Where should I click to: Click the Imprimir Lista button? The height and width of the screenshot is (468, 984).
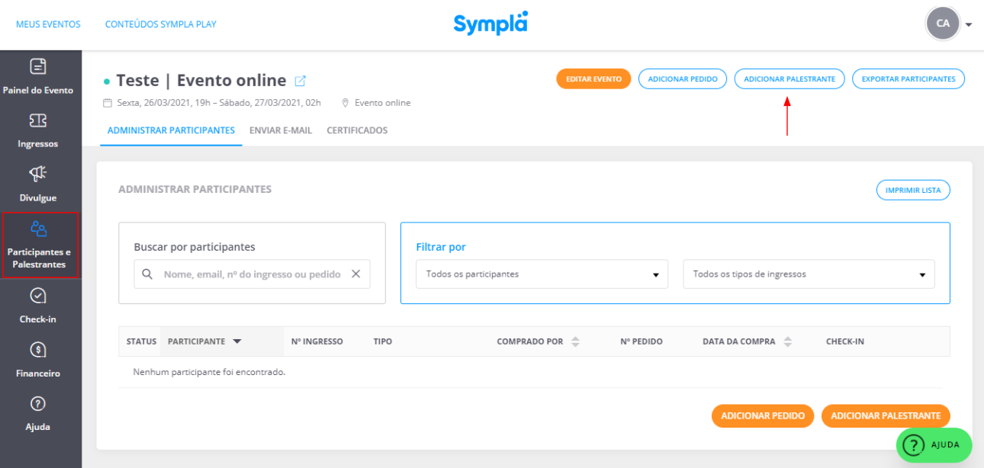[x=913, y=190]
